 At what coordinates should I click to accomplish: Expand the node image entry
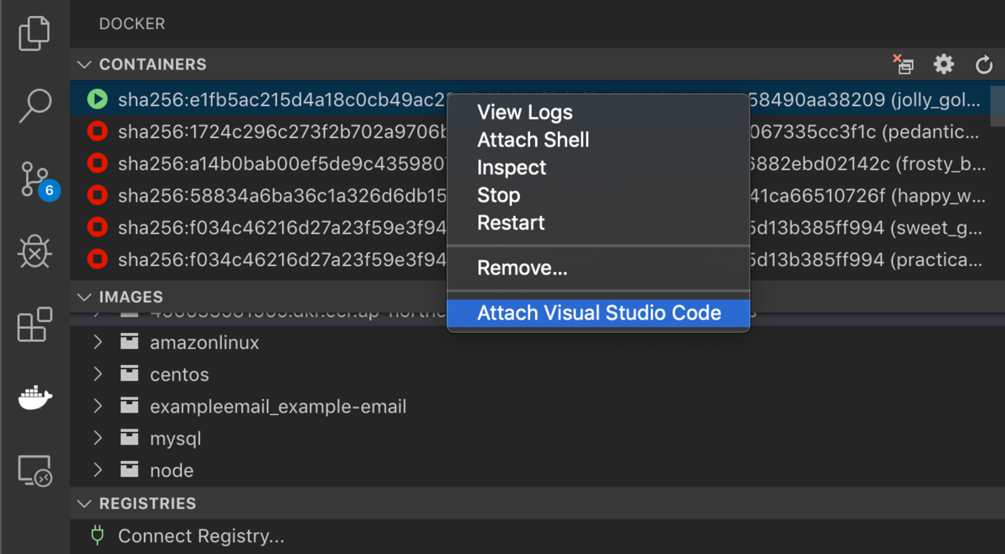(98, 470)
